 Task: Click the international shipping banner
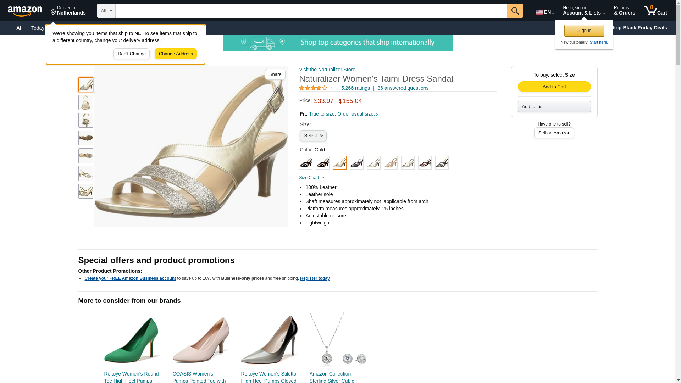(x=338, y=43)
